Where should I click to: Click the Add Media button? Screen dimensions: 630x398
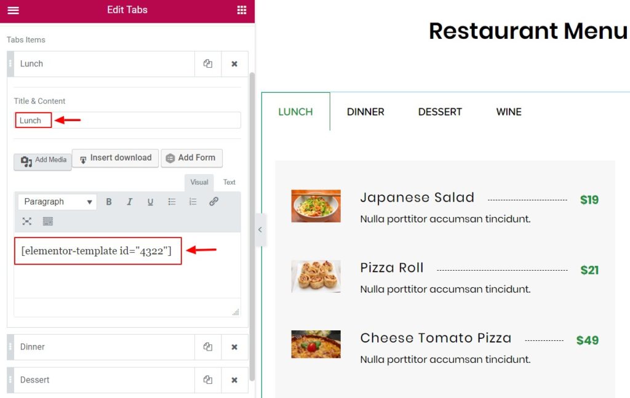tap(42, 159)
